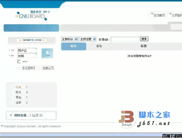Click the 会员ID search input field

(125, 39)
